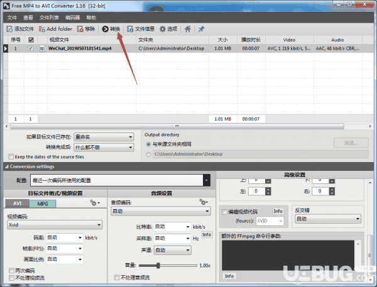This screenshot has width=377, height=287.
Task: Open the 反交错 deinterlace dropdown
Action: coord(328,219)
